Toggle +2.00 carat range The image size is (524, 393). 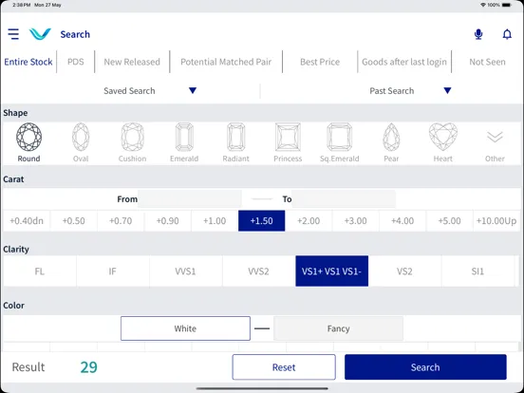(309, 221)
